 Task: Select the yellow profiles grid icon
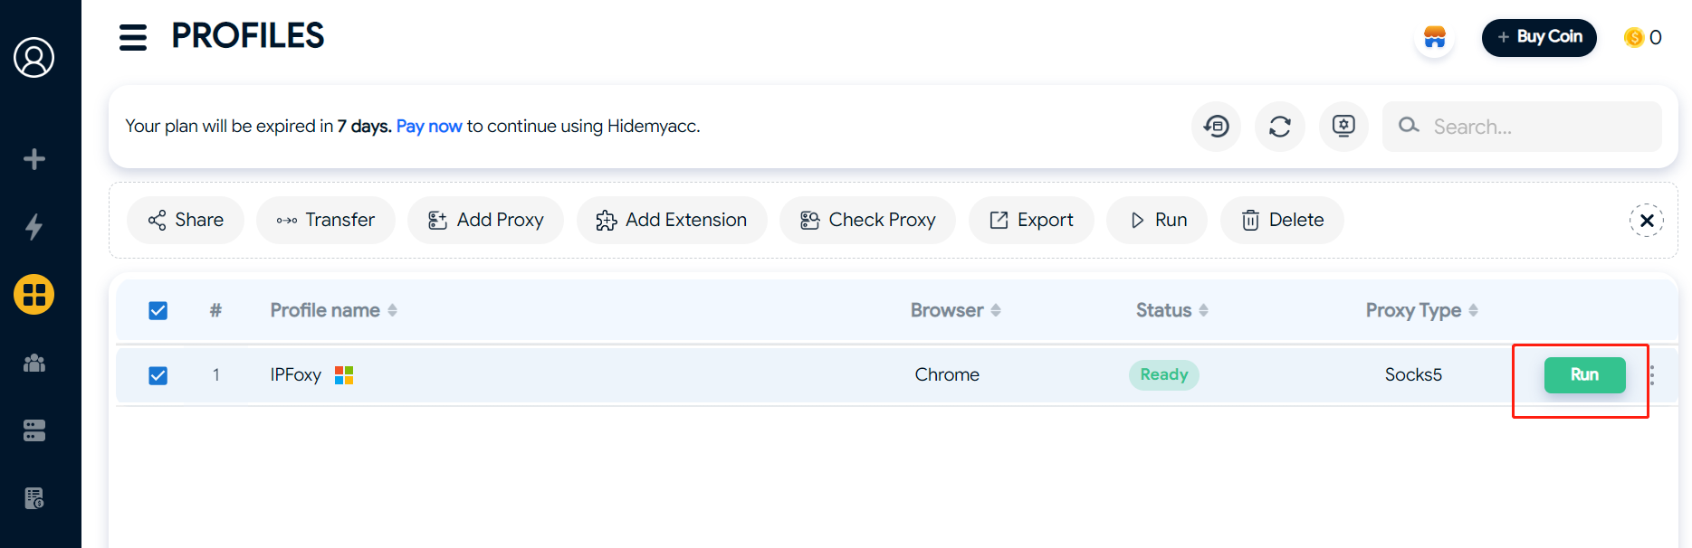pyautogui.click(x=34, y=295)
